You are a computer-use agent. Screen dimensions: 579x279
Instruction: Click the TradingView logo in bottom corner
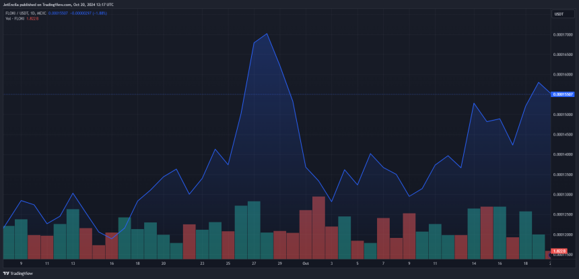[x=18, y=274]
